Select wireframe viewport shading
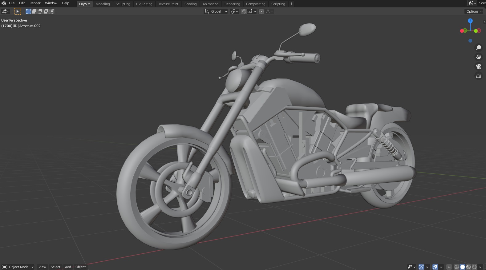 (x=457, y=267)
